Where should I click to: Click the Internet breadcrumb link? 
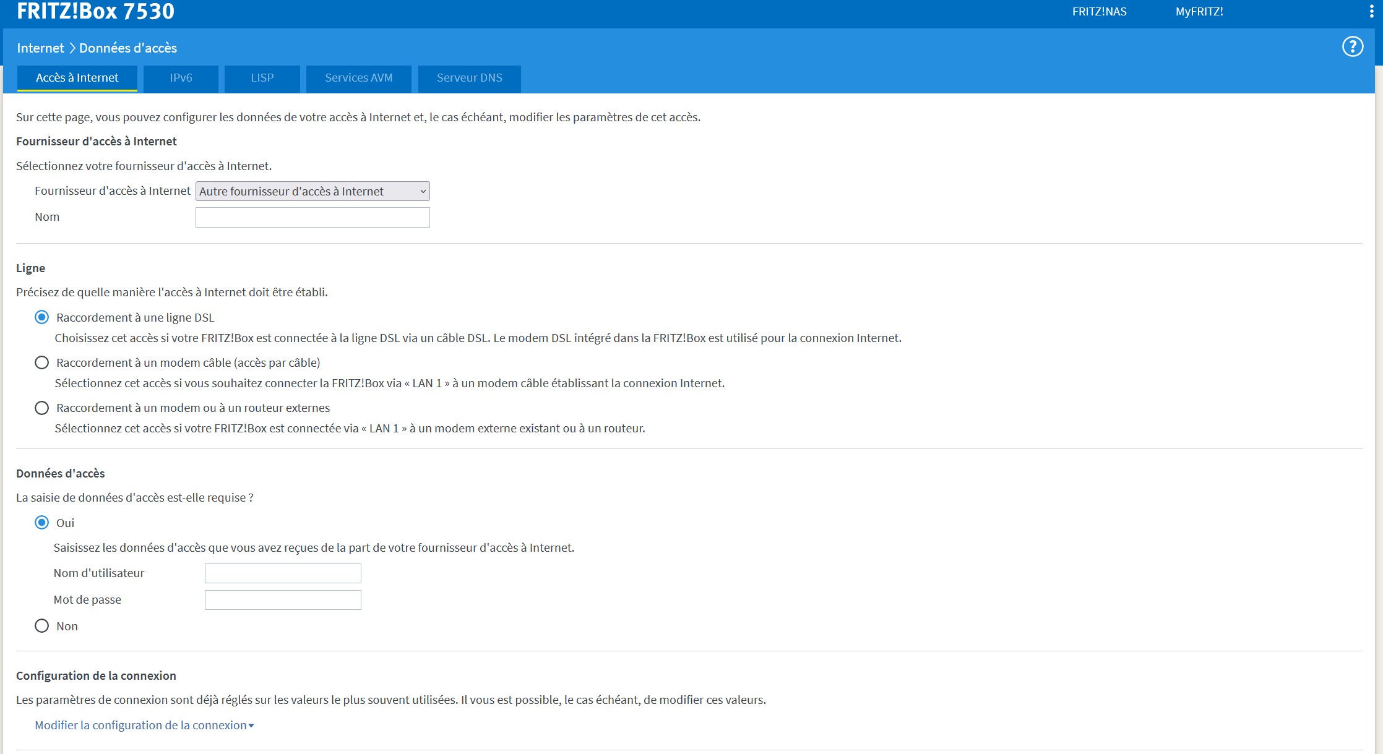click(x=40, y=48)
